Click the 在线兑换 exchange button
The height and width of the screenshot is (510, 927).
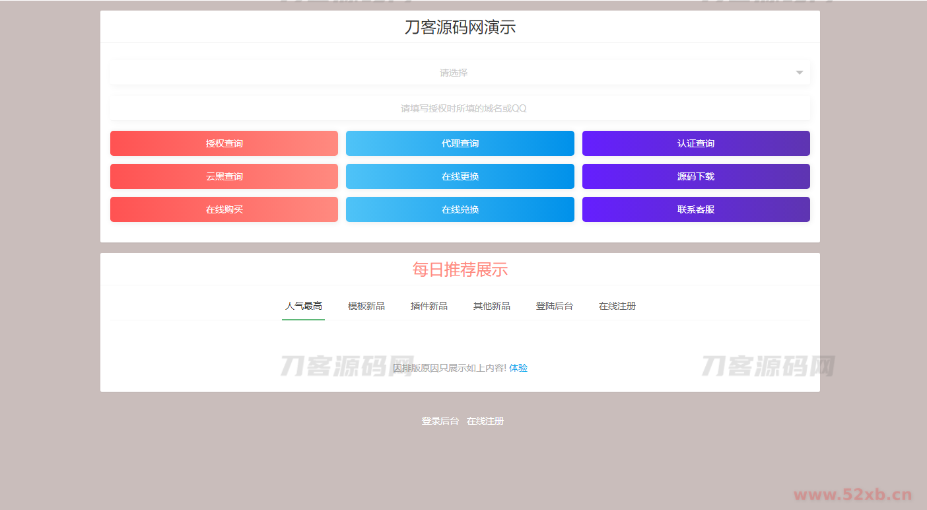tap(460, 209)
